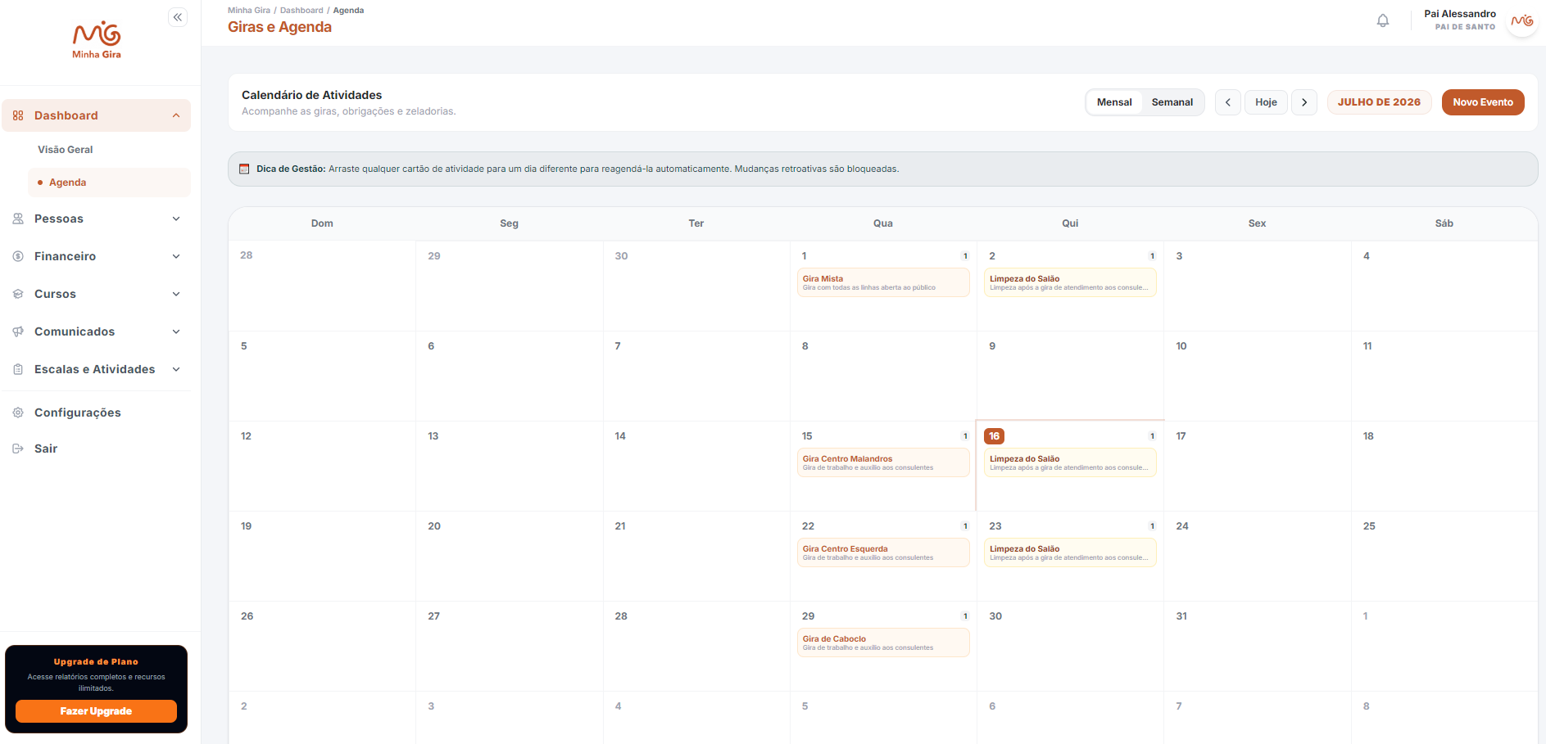Open Agenda submenu item
The height and width of the screenshot is (744, 1546).
[x=109, y=183]
